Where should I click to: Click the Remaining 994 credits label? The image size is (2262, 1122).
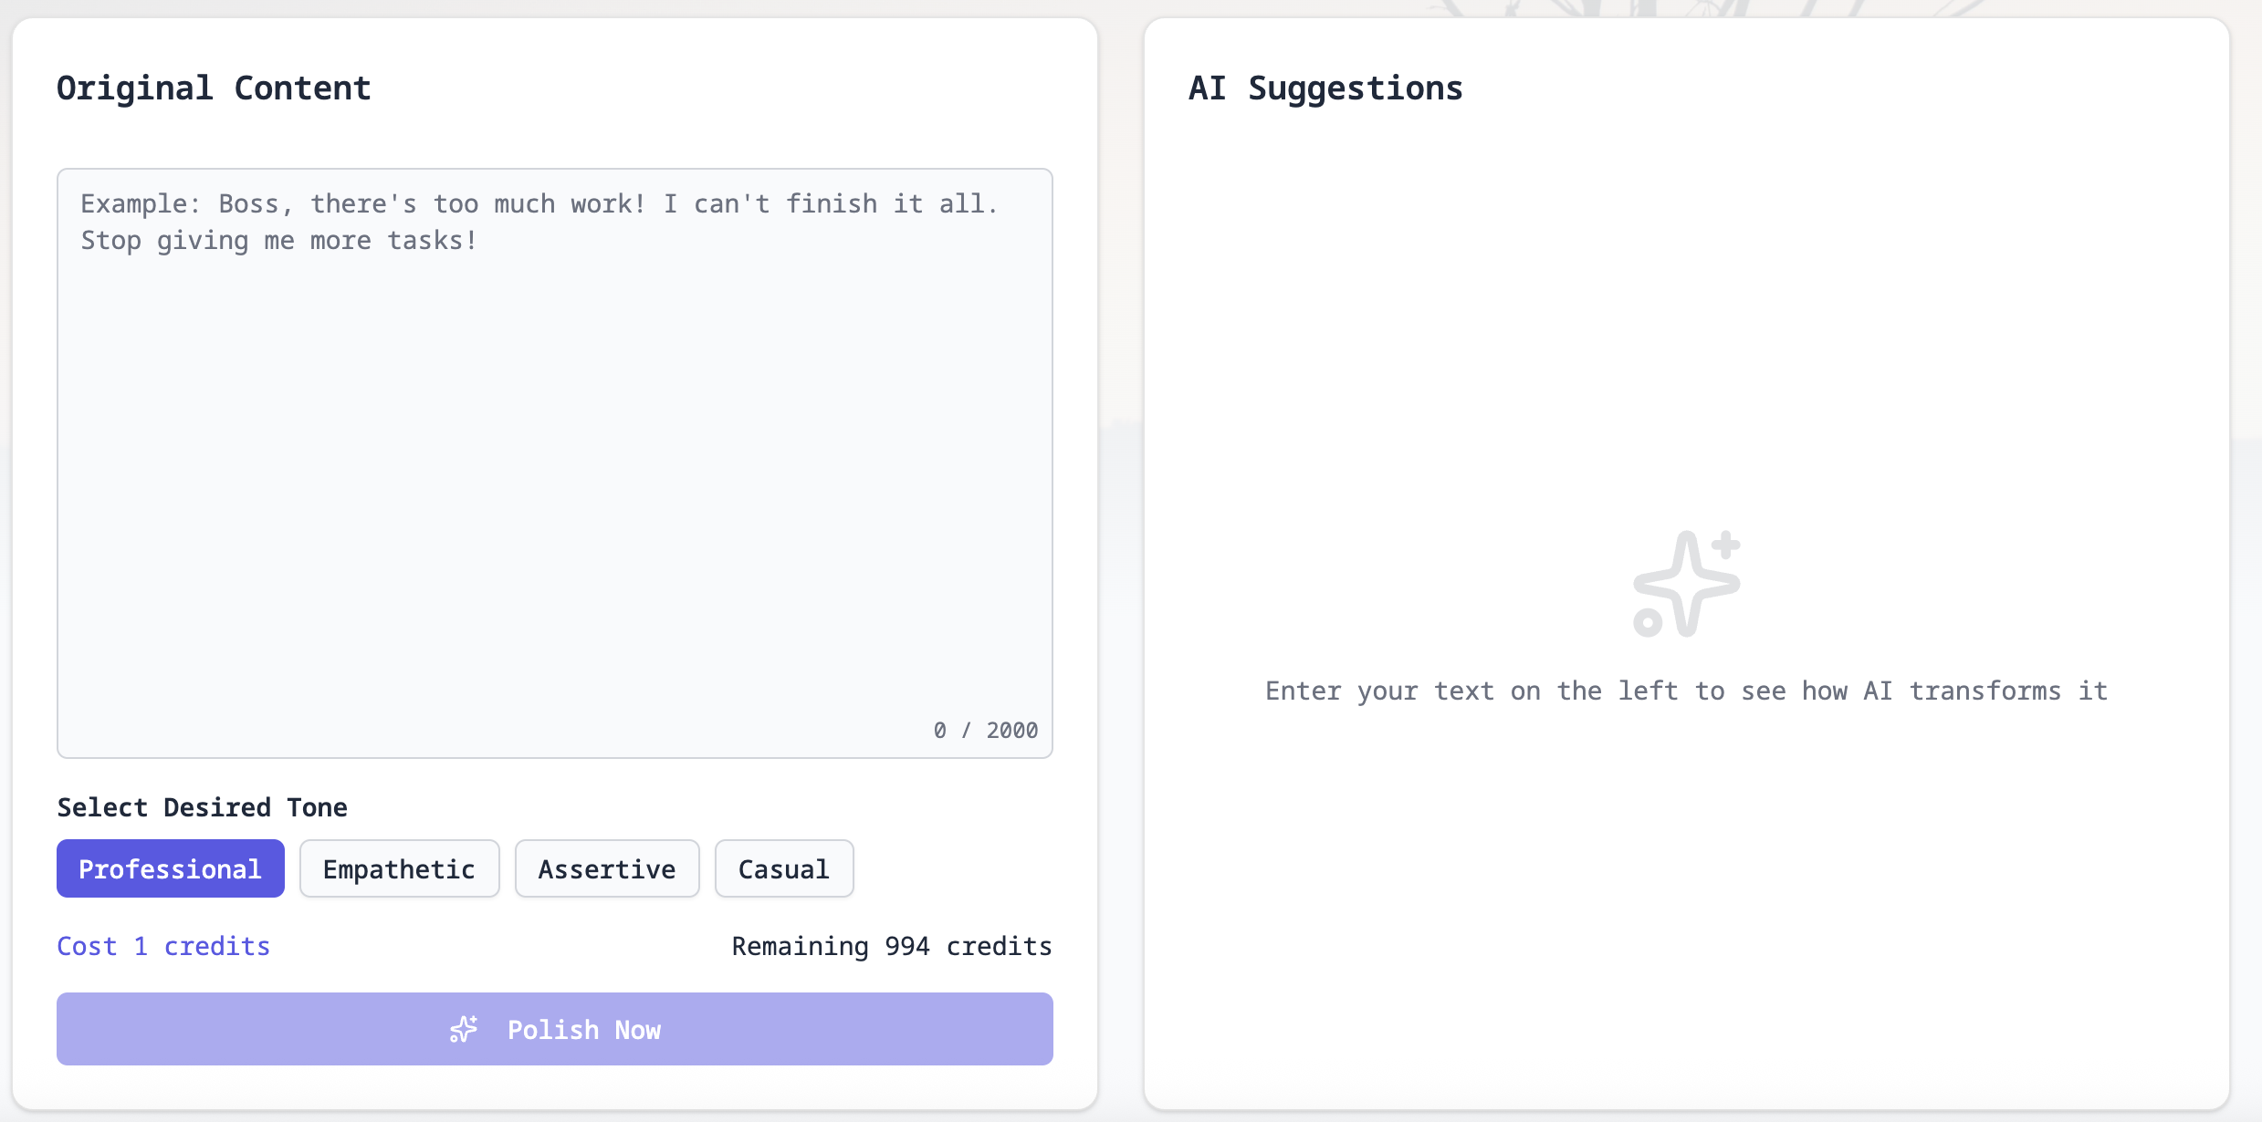(x=892, y=947)
